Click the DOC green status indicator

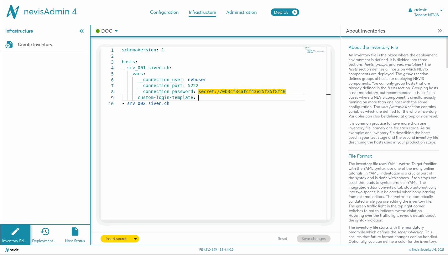[98, 31]
